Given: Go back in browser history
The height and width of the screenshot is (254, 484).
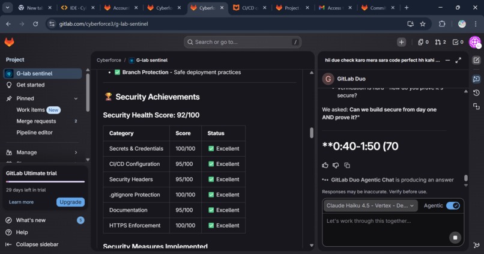Looking at the screenshot, I should tap(8, 24).
